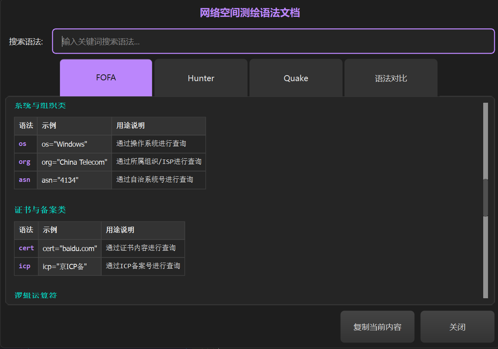Click the 关闭 button
This screenshot has height=349, width=498.
click(457, 327)
